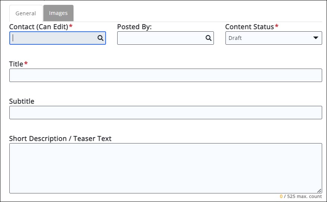Click the Content Status dropdown arrow

pyautogui.click(x=316, y=38)
